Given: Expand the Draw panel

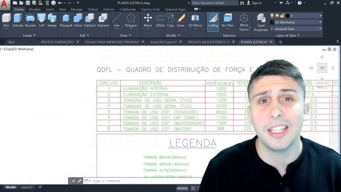Looking at the screenshot, I should click(126, 35).
